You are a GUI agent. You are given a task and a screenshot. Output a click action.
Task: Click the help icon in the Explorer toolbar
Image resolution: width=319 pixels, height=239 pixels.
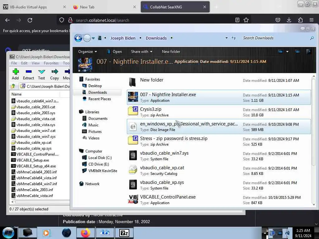point(309,52)
